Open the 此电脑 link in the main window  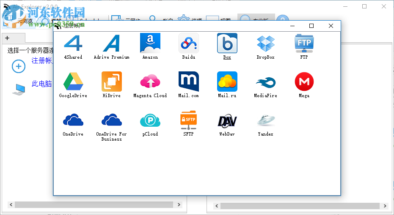(42, 84)
